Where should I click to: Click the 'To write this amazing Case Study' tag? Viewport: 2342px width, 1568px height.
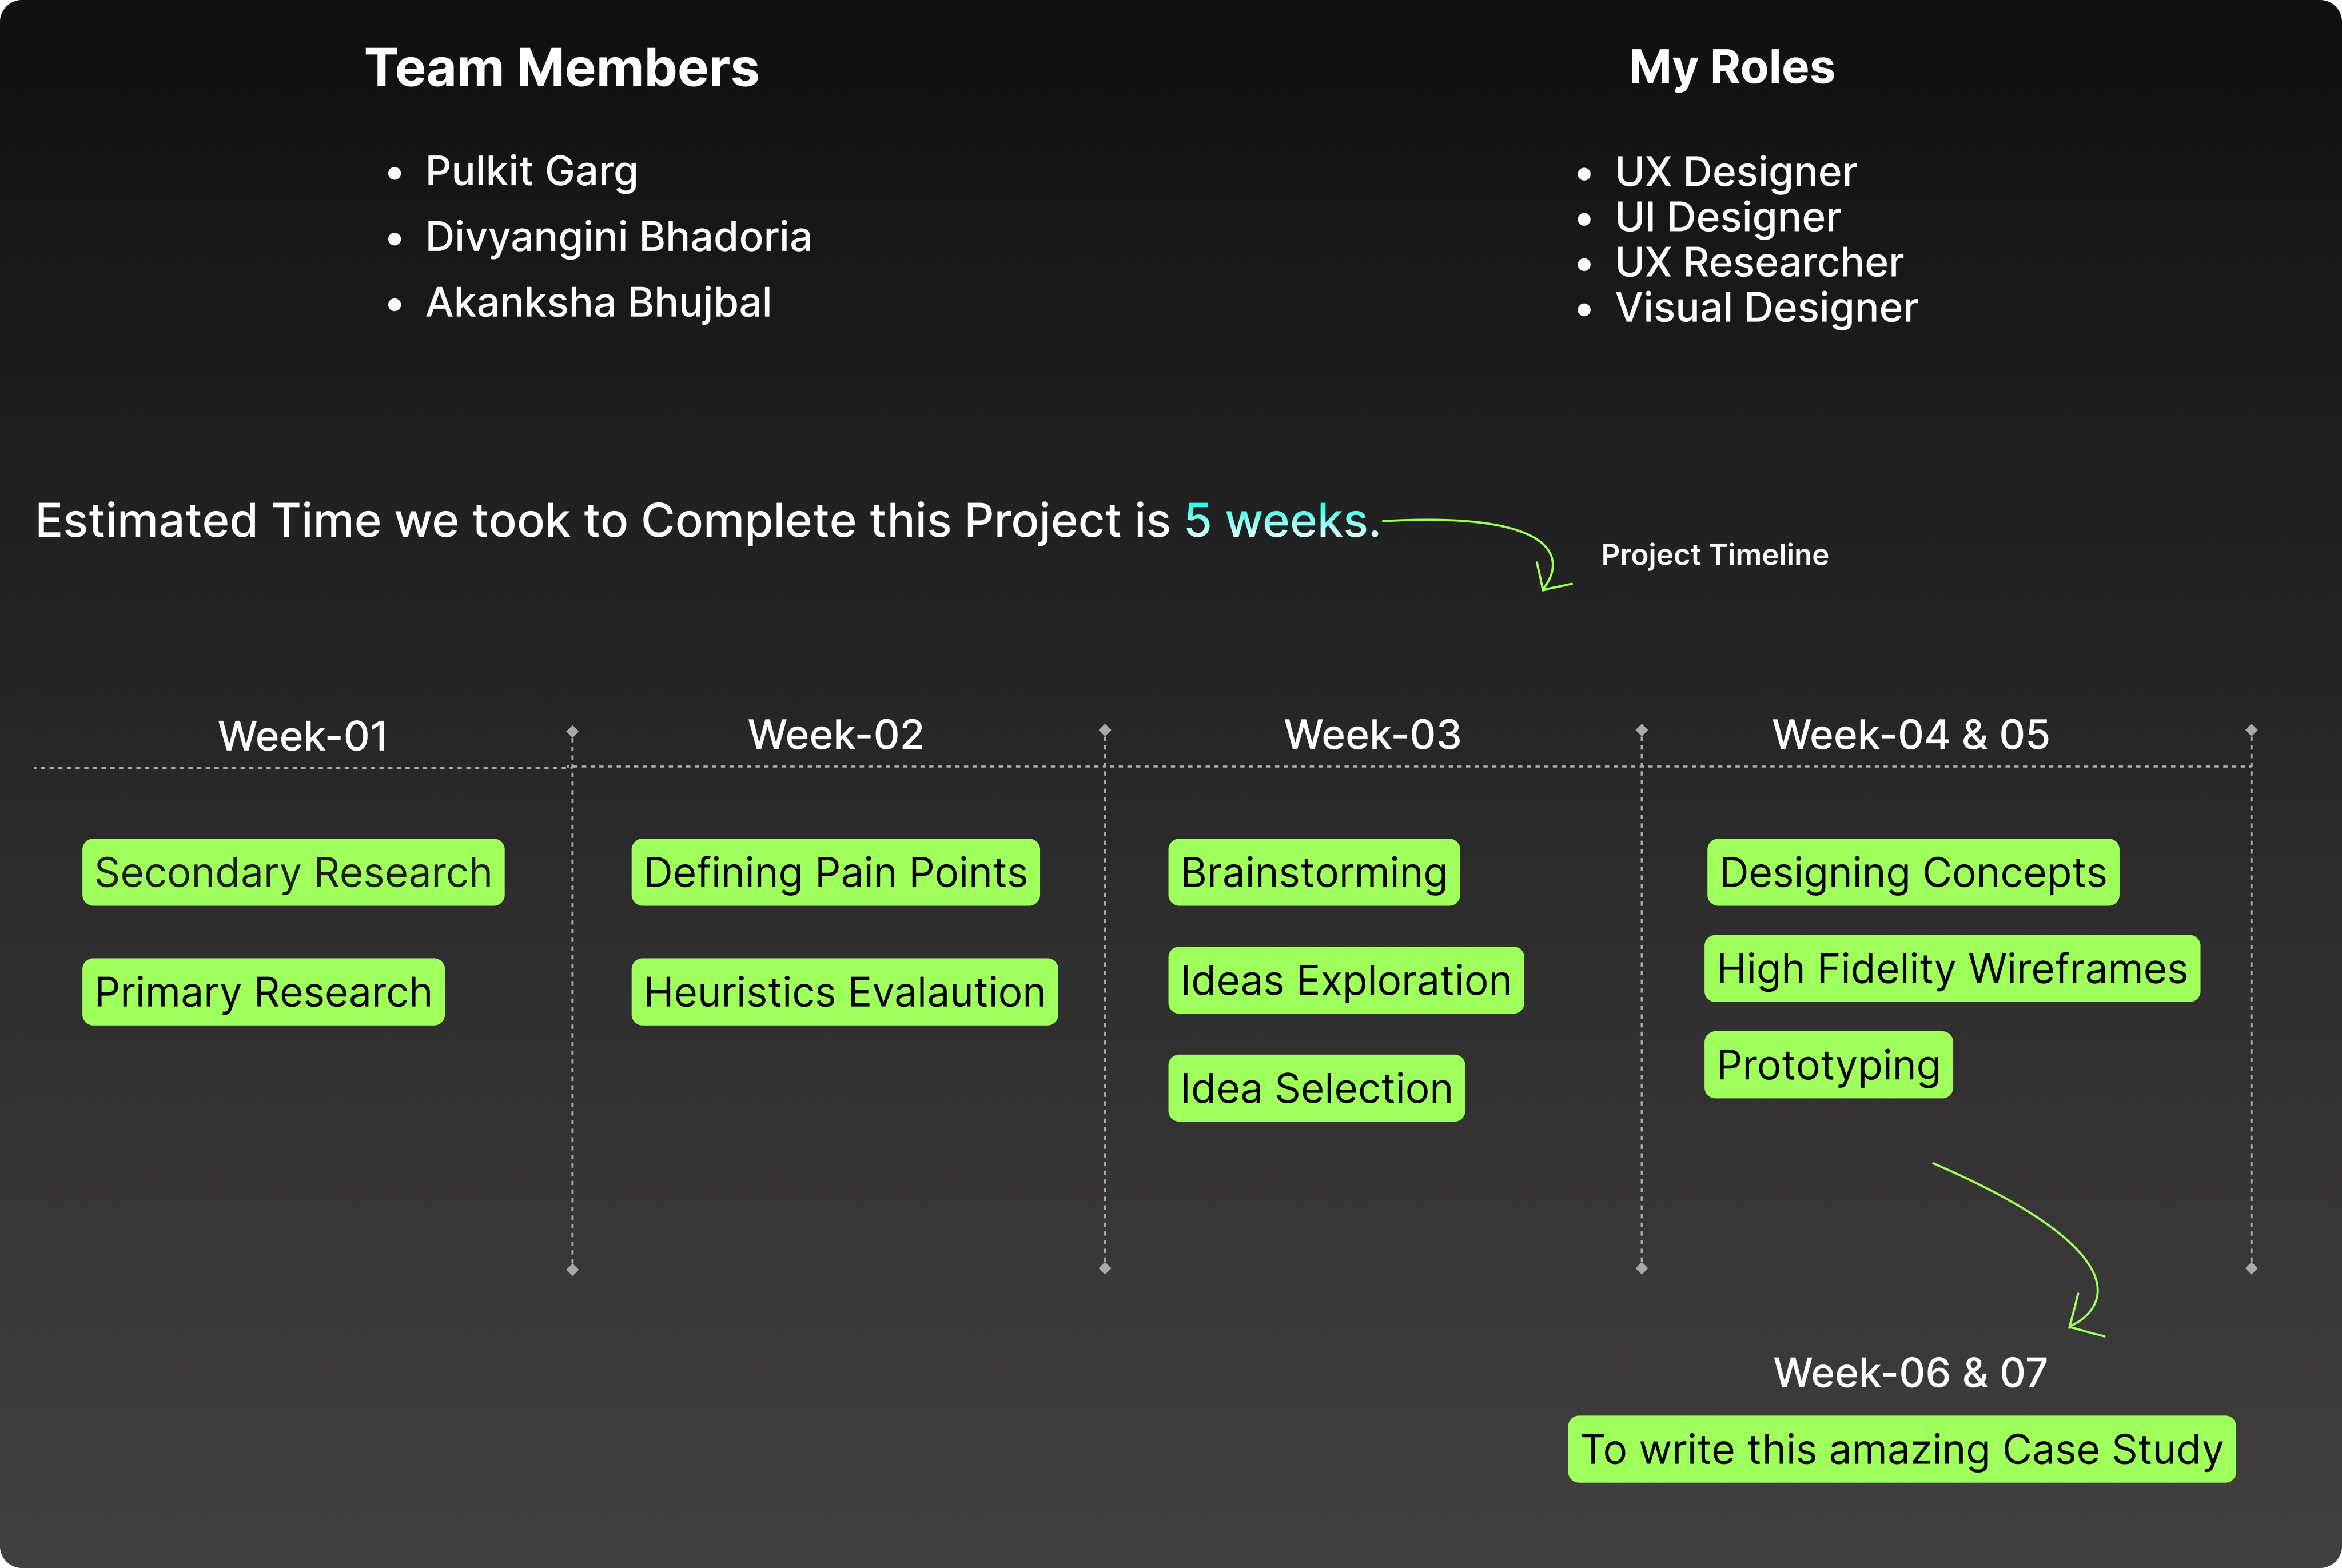point(1901,1449)
